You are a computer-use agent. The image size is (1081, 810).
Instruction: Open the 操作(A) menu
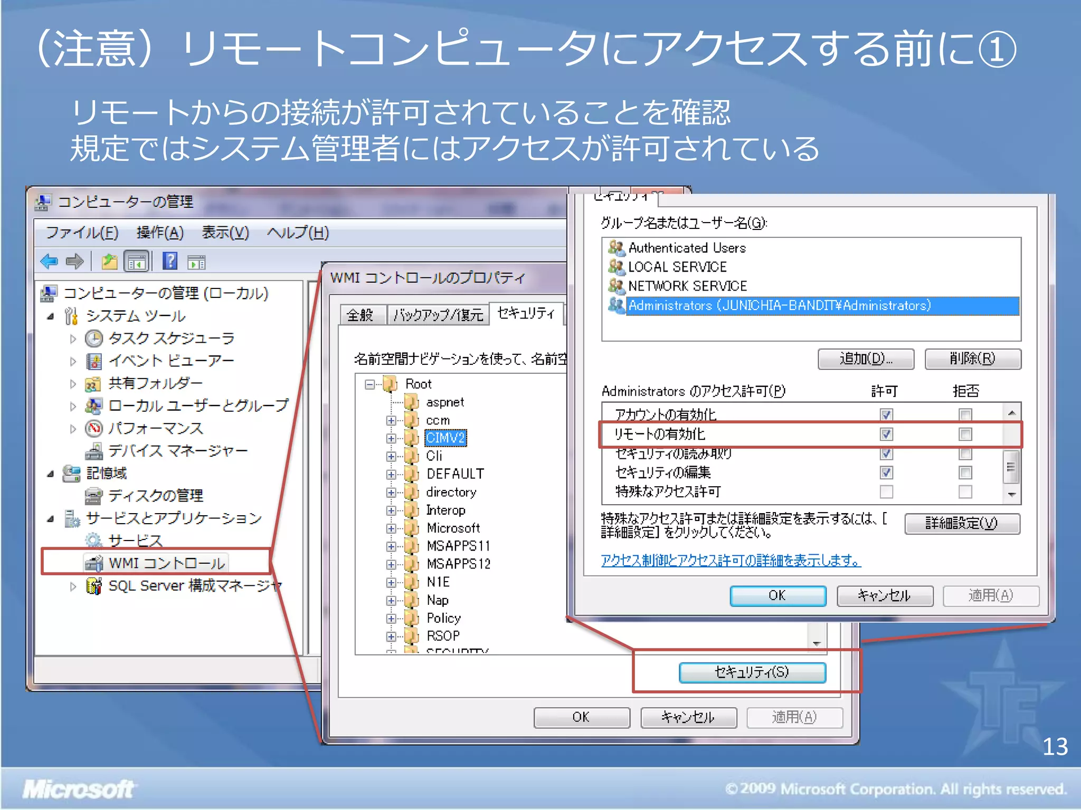click(160, 232)
